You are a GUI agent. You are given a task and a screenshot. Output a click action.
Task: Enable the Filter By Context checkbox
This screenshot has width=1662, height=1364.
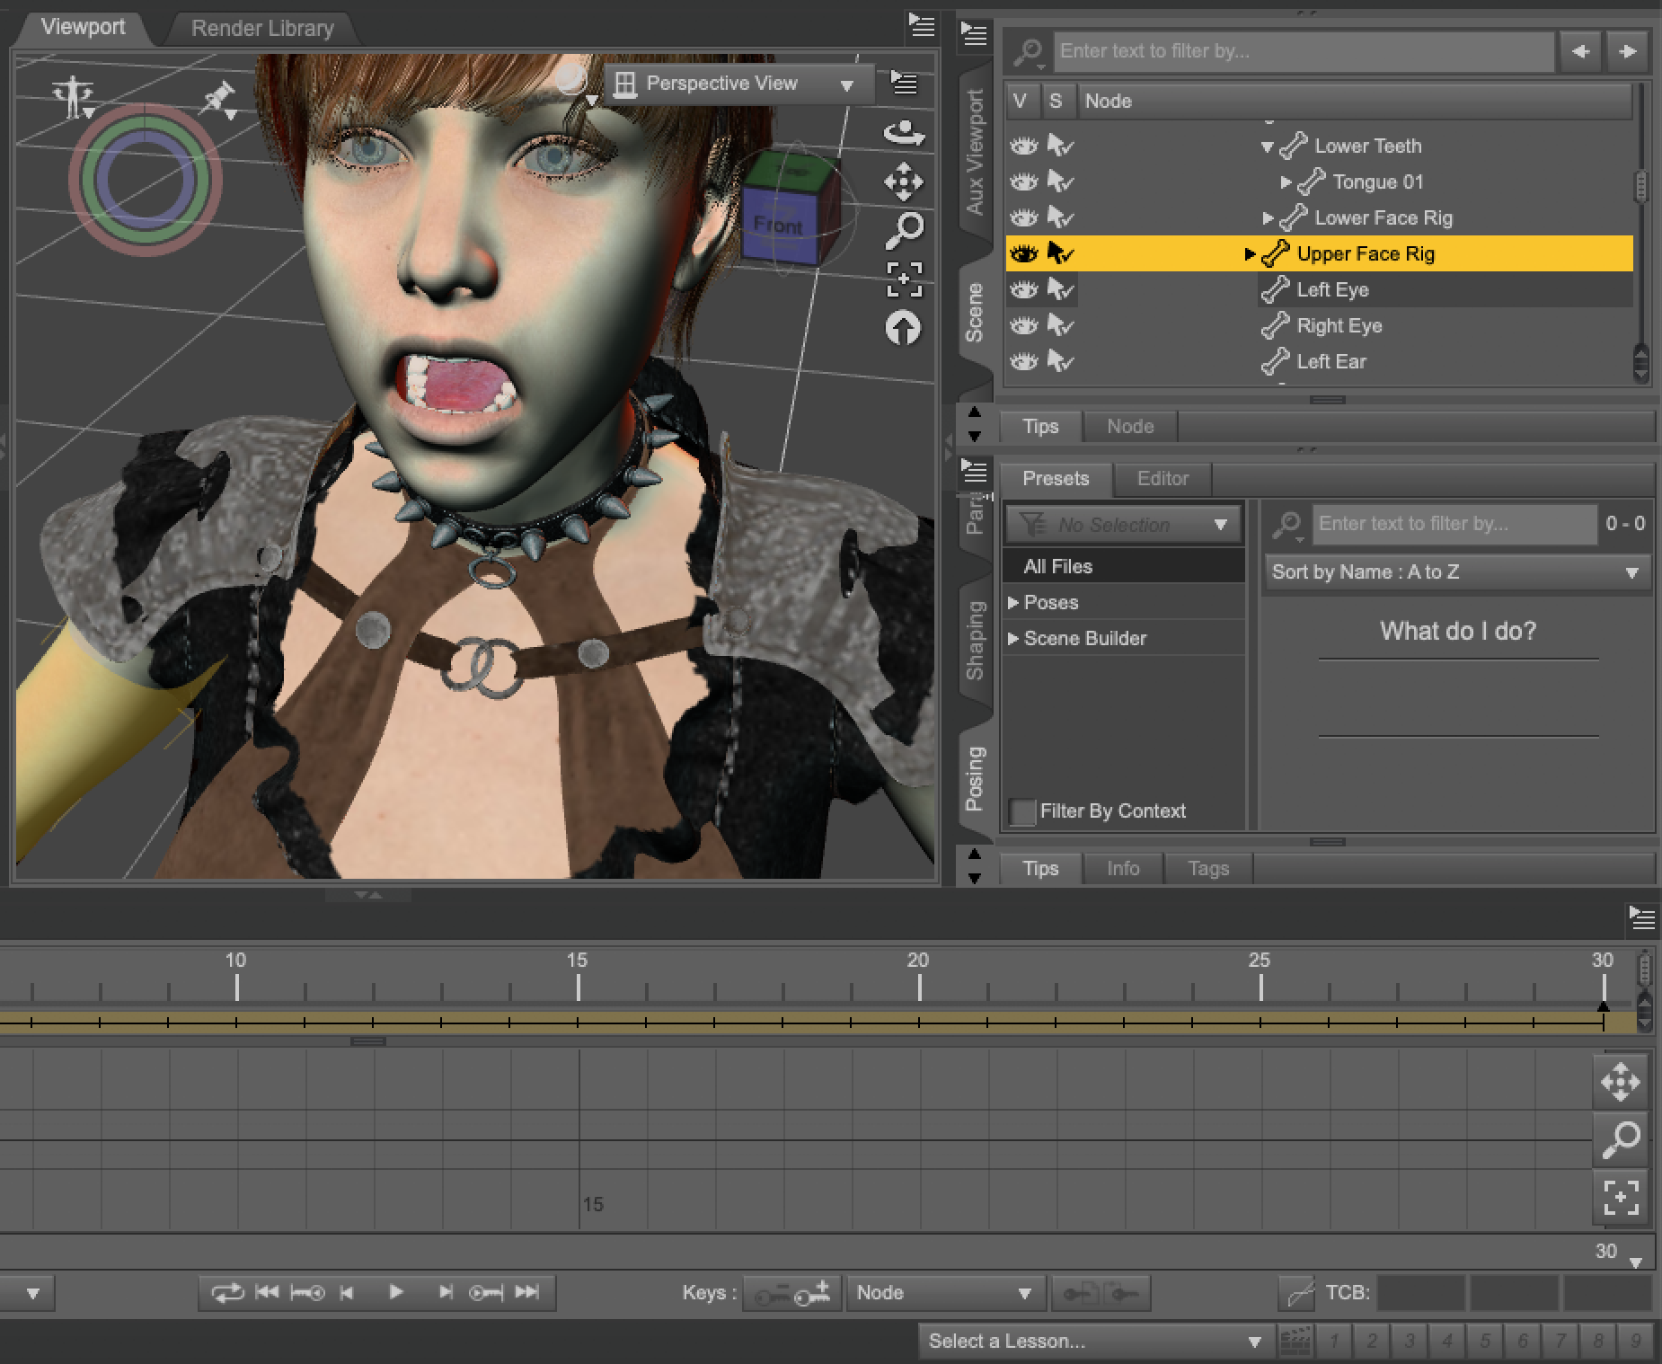pos(1021,811)
